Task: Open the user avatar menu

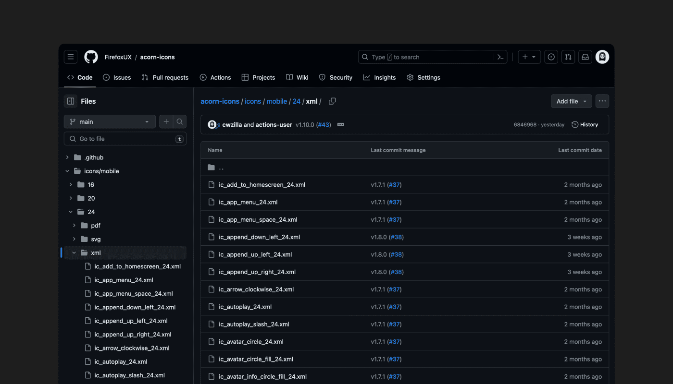Action: (602, 57)
